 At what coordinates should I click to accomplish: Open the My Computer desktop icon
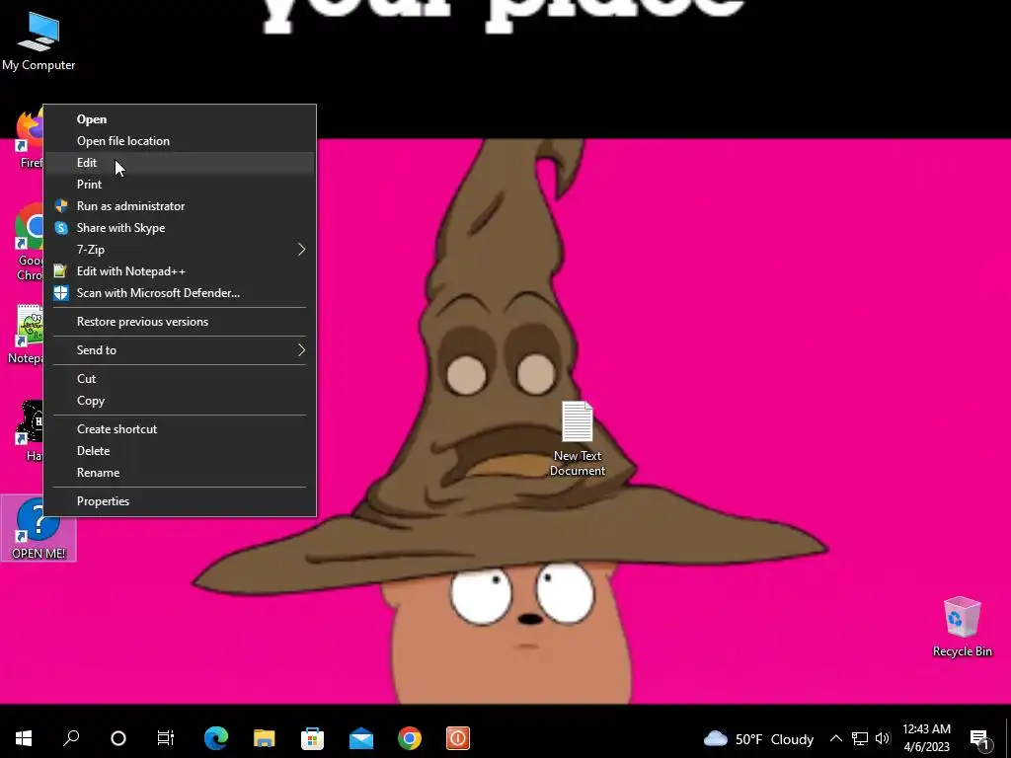click(x=39, y=41)
